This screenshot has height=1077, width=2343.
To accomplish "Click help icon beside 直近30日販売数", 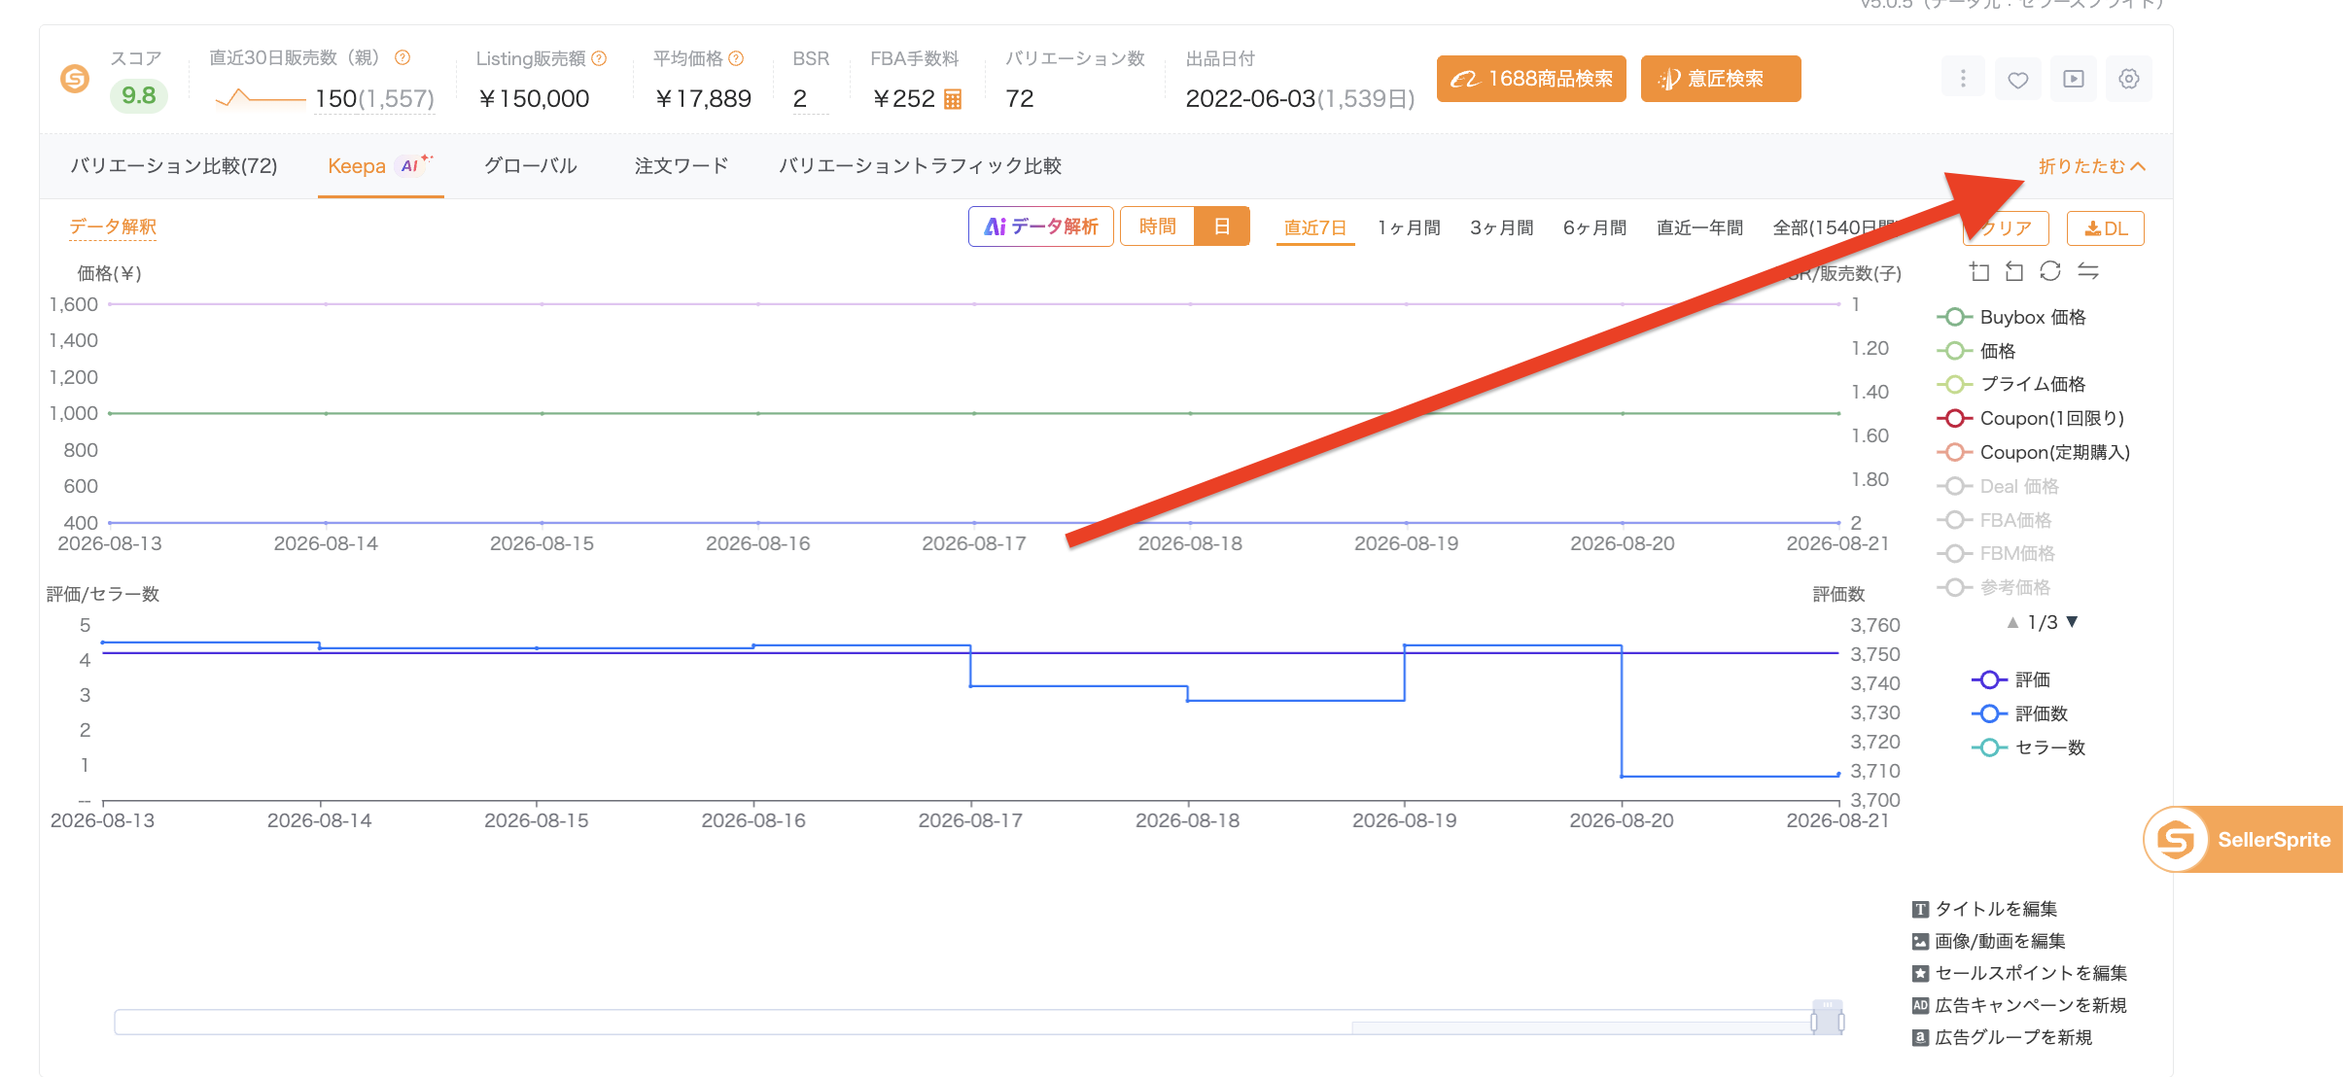I will 402,58.
